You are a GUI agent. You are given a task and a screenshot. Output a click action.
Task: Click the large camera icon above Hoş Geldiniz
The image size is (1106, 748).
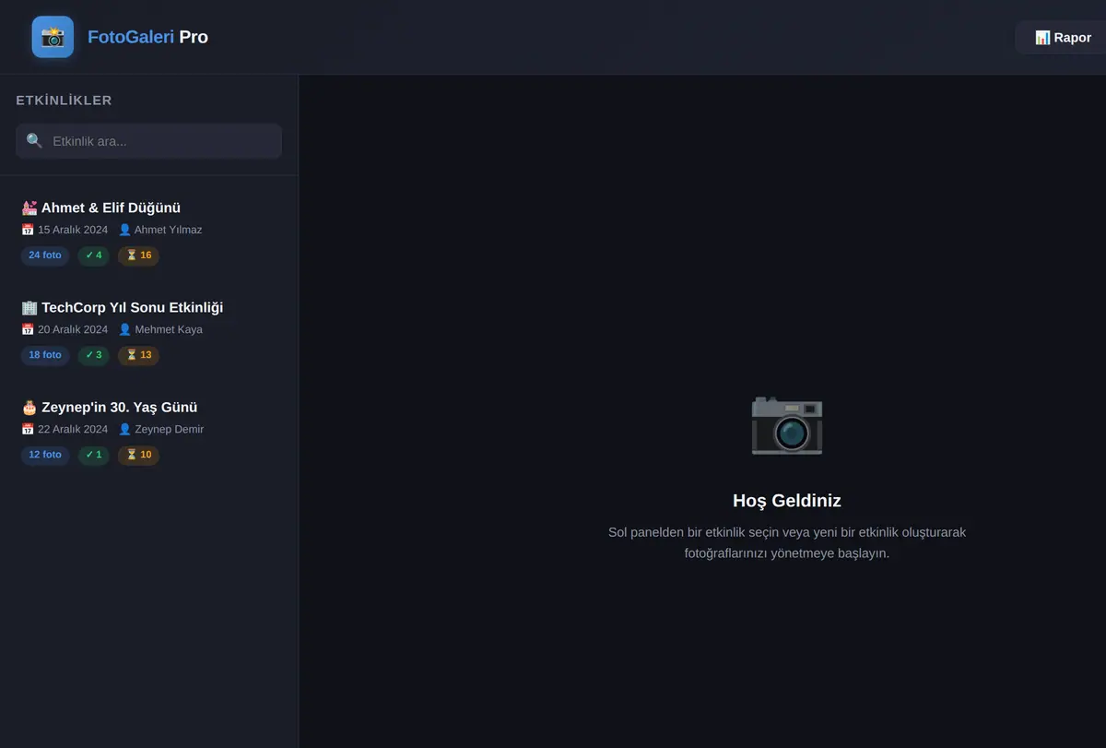787,424
